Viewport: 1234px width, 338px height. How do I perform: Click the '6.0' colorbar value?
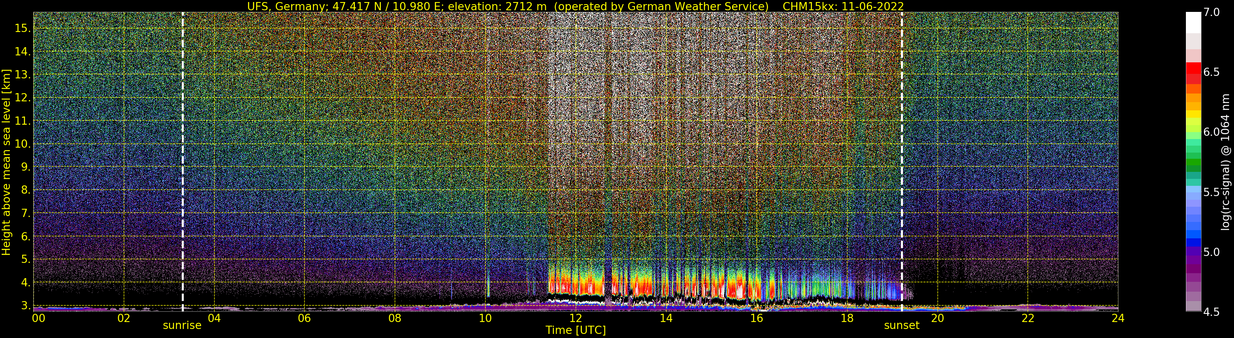1211,132
